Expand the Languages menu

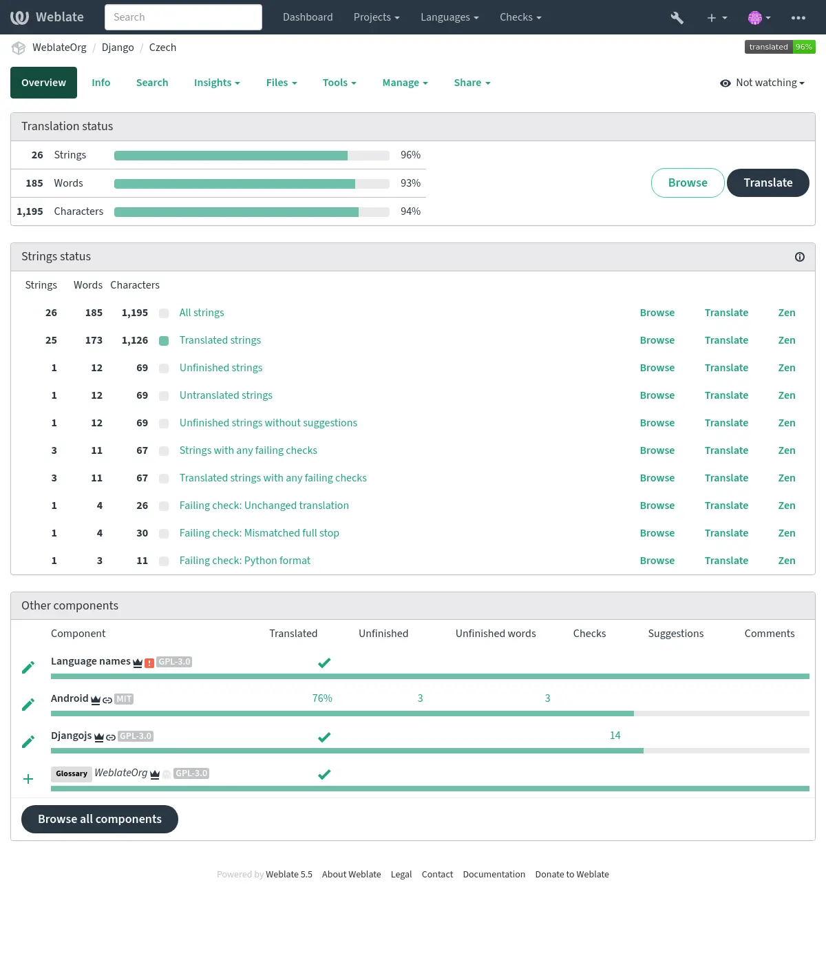tap(449, 17)
